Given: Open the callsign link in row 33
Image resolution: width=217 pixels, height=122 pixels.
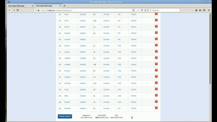Looking at the screenshot, I should point(66,89).
